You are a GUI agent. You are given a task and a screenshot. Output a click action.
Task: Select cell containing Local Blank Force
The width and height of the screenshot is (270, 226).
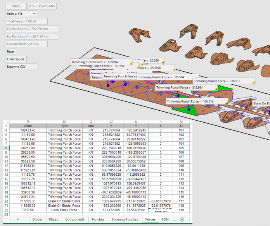point(64,209)
